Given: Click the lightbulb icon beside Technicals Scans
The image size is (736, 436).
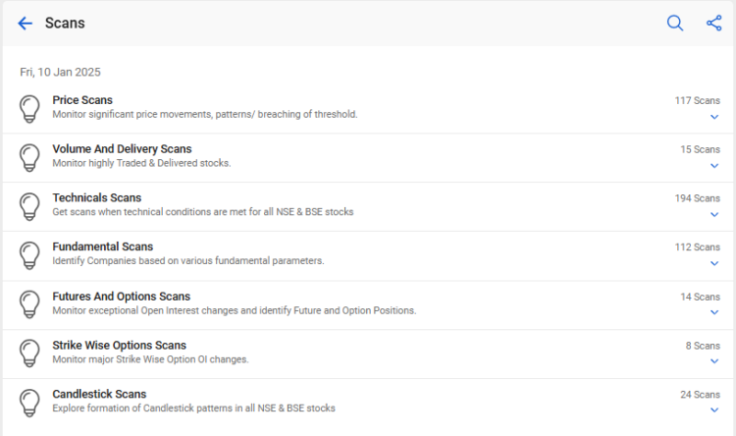Looking at the screenshot, I should click(30, 206).
